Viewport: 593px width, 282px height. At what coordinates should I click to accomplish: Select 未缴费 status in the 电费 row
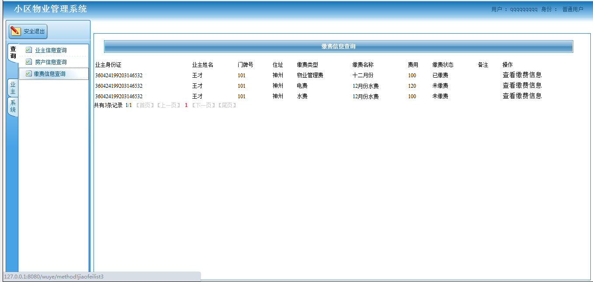440,86
